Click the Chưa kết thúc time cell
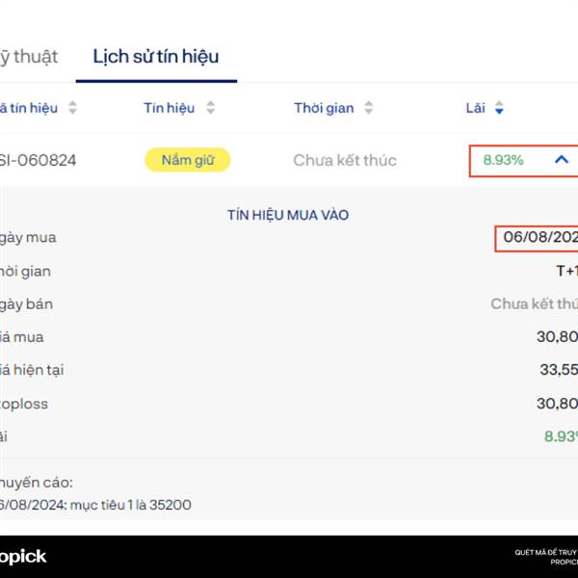This screenshot has width=578, height=578. point(345,160)
